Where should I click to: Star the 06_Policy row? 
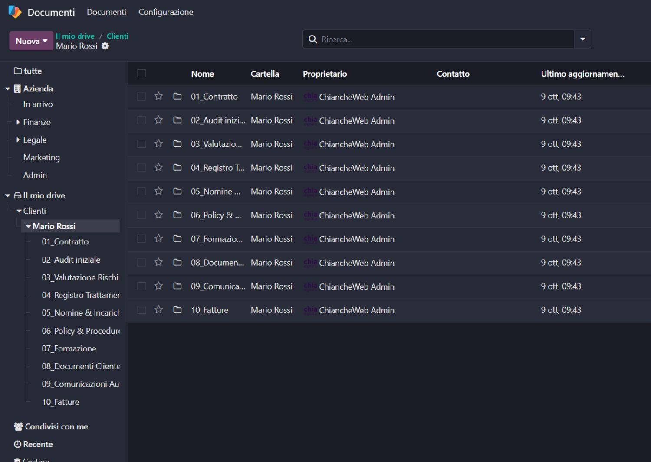point(158,215)
